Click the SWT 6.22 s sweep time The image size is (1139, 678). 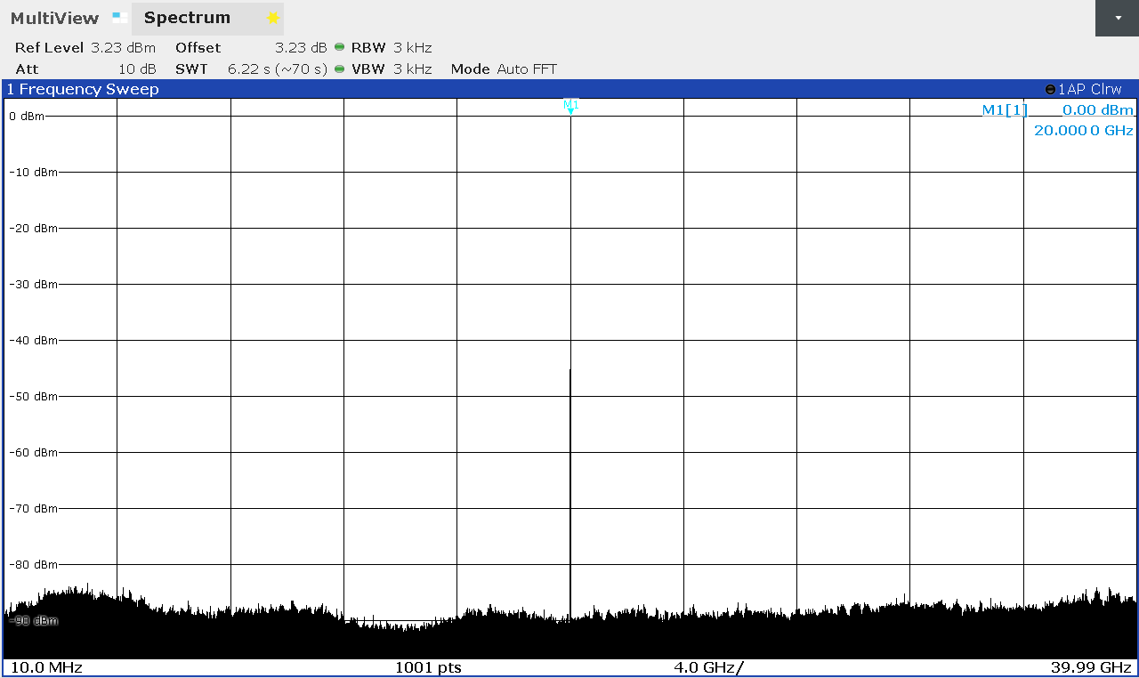coord(251,69)
